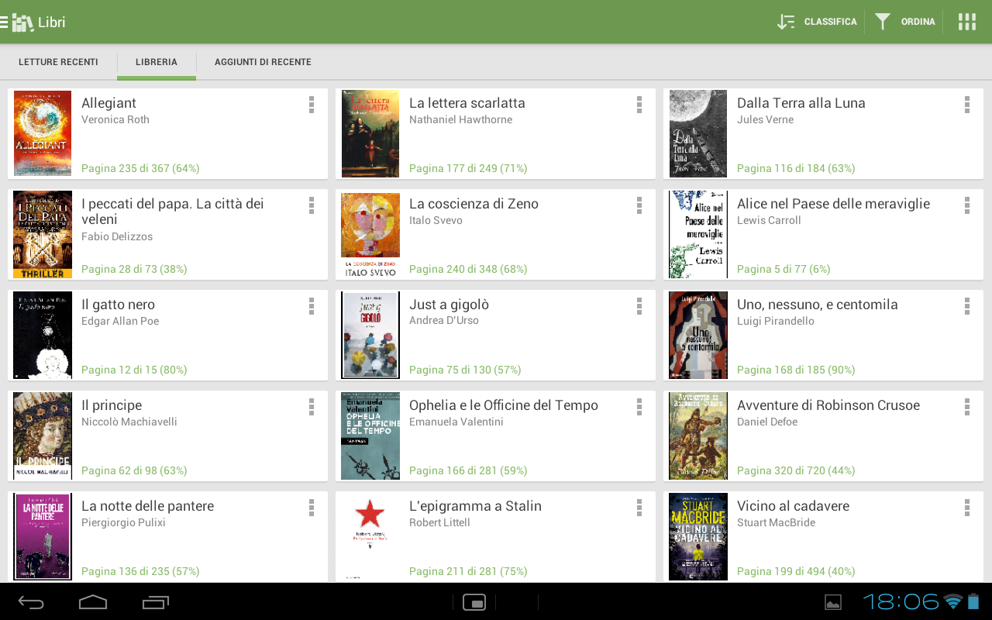Open overflow menu for I peccati del papa
992x620 pixels.
[x=312, y=205]
